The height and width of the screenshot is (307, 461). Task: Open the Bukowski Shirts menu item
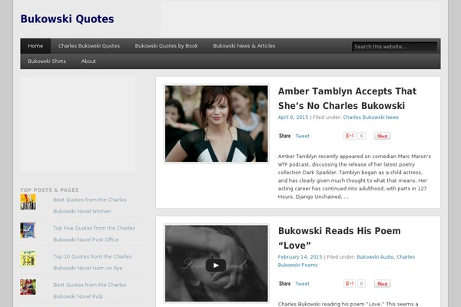47,61
